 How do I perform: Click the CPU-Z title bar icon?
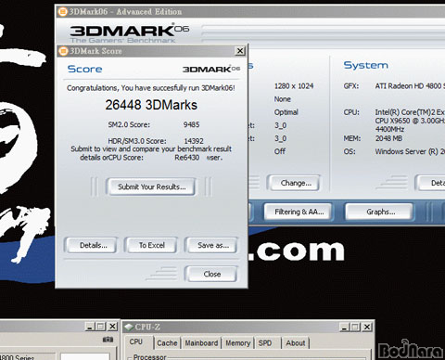129,327
